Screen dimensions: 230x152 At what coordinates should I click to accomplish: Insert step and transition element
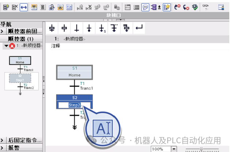tap(52, 28)
